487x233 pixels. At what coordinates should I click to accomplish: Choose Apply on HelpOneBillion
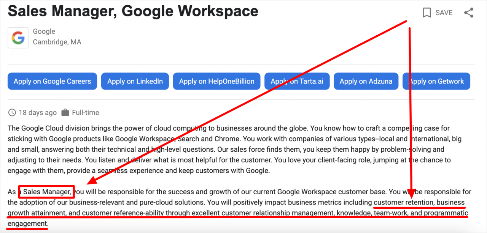(x=216, y=81)
